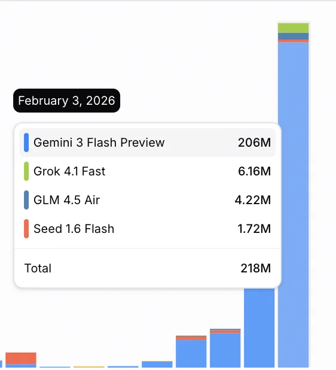Click the Total 218M row

coord(148,268)
